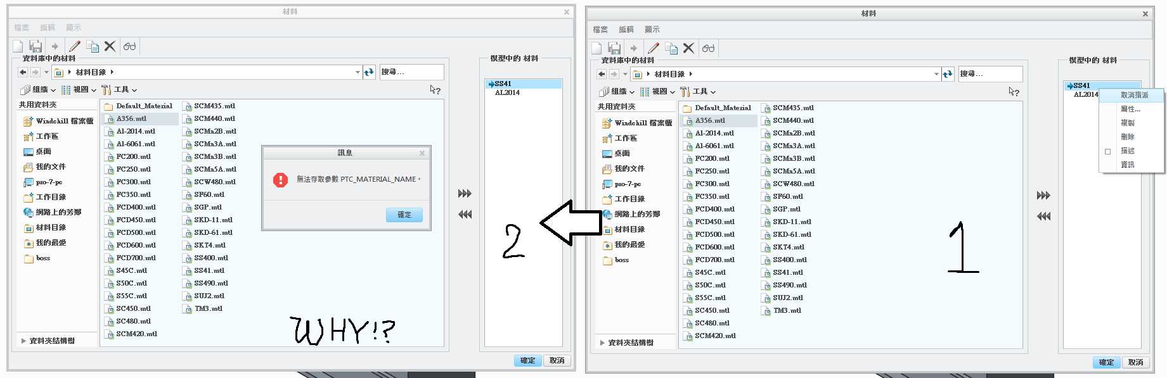Click 確定 at bottom of right window
The width and height of the screenshot is (1167, 378).
tap(1106, 362)
